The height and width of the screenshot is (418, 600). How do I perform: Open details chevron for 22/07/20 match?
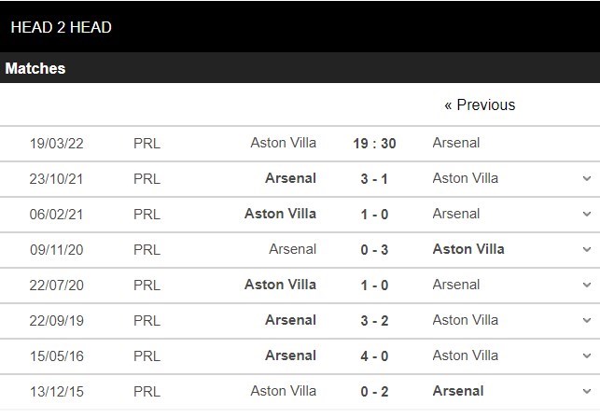point(587,285)
